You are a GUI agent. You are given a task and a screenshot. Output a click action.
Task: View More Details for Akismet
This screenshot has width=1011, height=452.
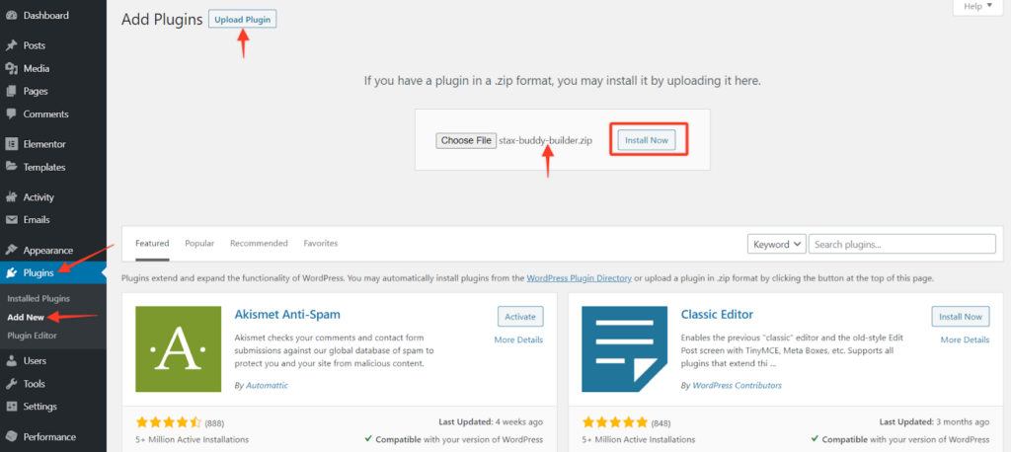pyautogui.click(x=518, y=339)
